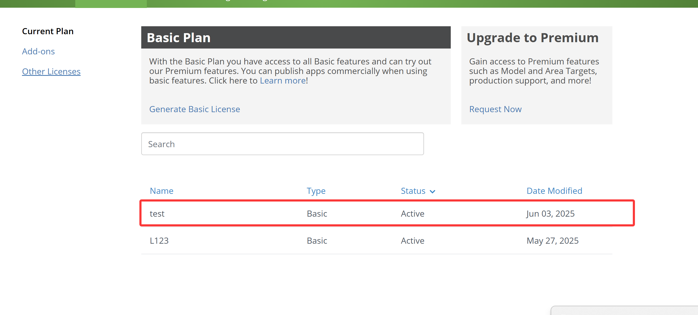Open the Add-ons sidebar link
Screen dimensions: 698x315
38,51
